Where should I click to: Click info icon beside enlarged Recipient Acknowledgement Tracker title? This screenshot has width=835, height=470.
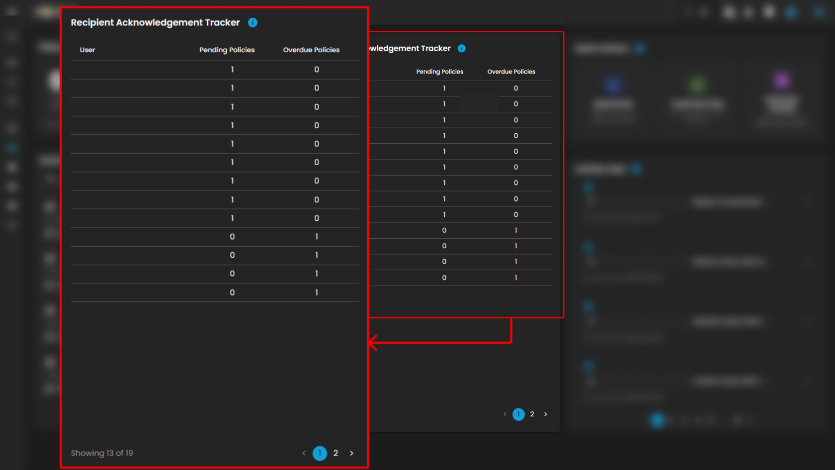pos(252,22)
